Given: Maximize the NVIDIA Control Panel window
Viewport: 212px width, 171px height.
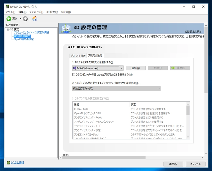Looking at the screenshot, I should pos(194,7).
